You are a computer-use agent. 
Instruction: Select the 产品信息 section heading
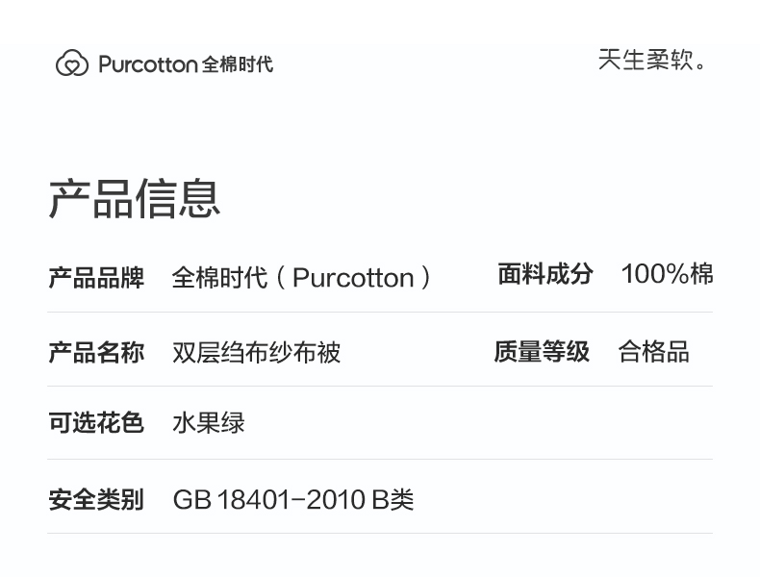point(135,198)
